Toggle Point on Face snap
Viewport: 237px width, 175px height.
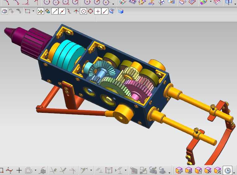click(112, 11)
